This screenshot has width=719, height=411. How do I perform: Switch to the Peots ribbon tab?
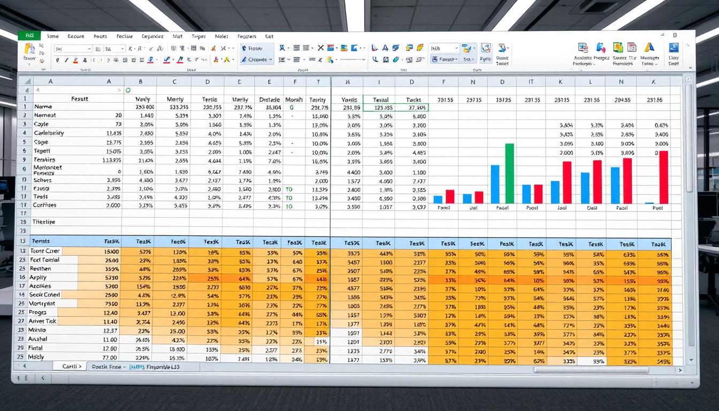pyautogui.click(x=100, y=36)
